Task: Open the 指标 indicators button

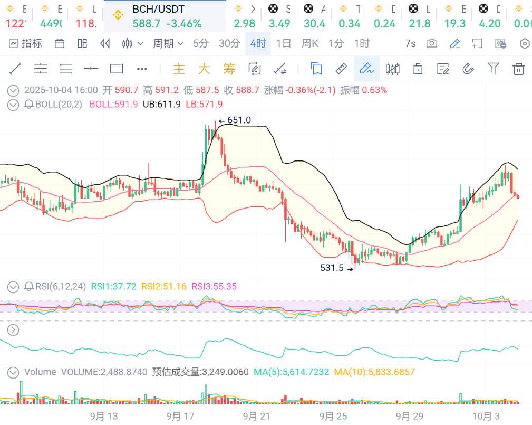Action: (25, 43)
